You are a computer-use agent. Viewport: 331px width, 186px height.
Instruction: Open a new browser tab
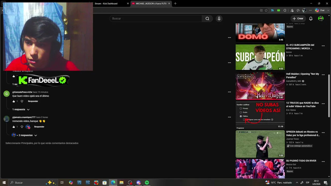(x=175, y=4)
